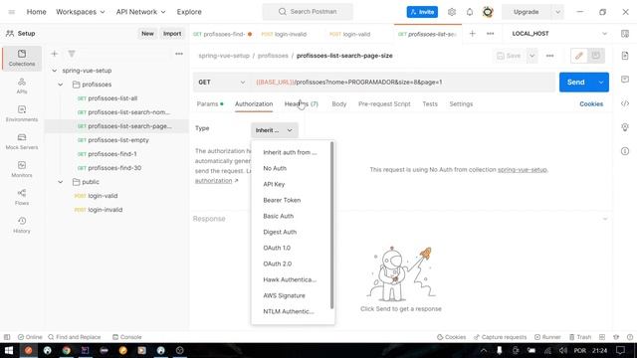Click the Import button
This screenshot has height=358, width=637.
click(x=172, y=34)
